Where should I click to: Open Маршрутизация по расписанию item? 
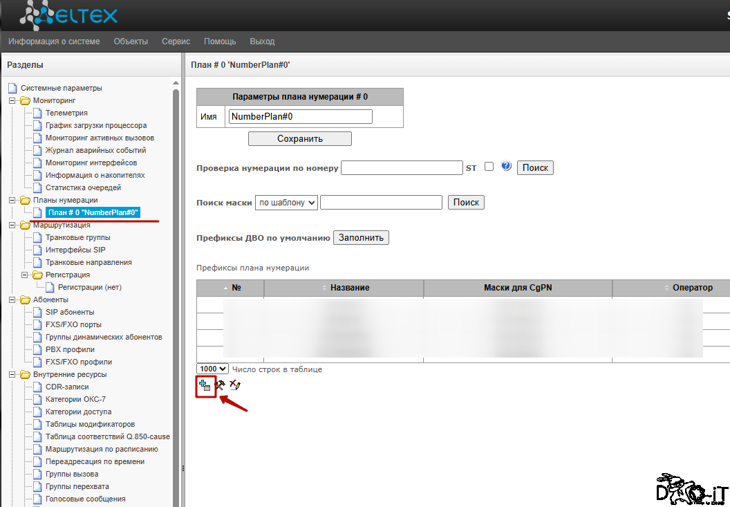[x=102, y=449]
